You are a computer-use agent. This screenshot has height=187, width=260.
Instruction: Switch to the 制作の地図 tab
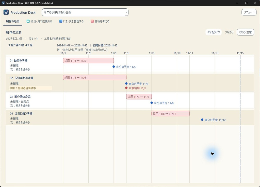coord(13,21)
